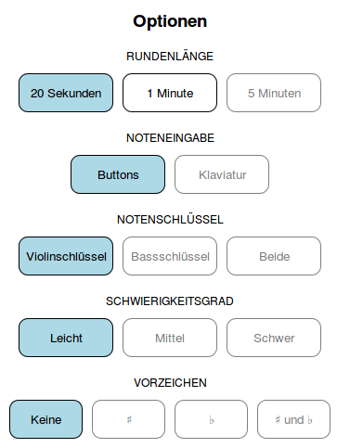Choose the sharp and flat option
This screenshot has height=448, width=337.
pyautogui.click(x=293, y=419)
